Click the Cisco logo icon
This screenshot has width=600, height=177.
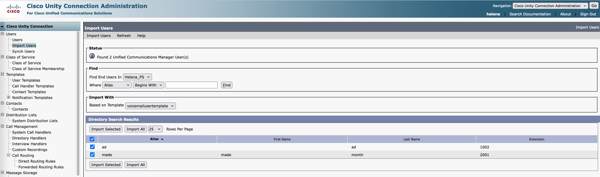[x=14, y=9]
